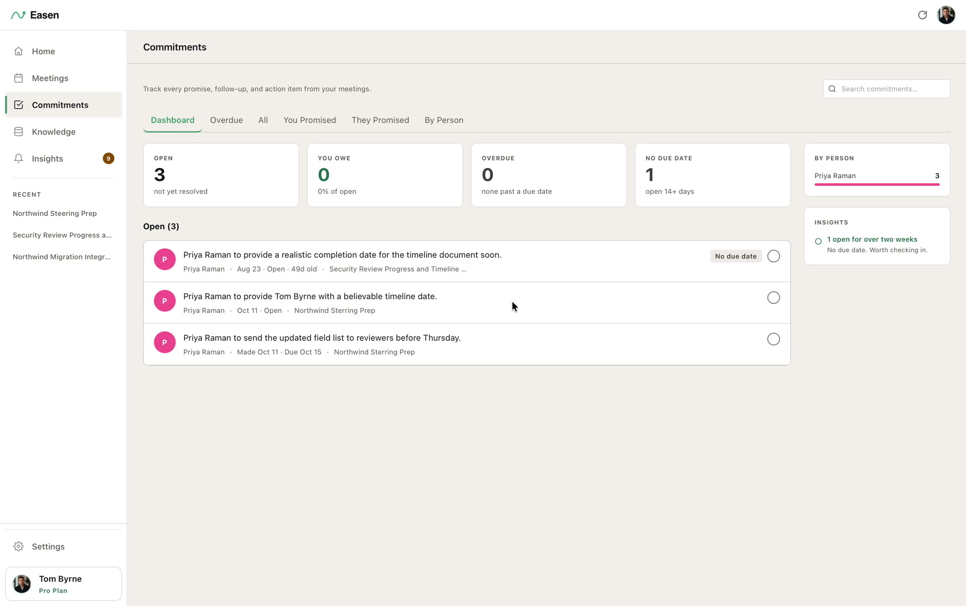Click the avatar on the updated field list row
This screenshot has height=606, width=966.
coord(165,343)
